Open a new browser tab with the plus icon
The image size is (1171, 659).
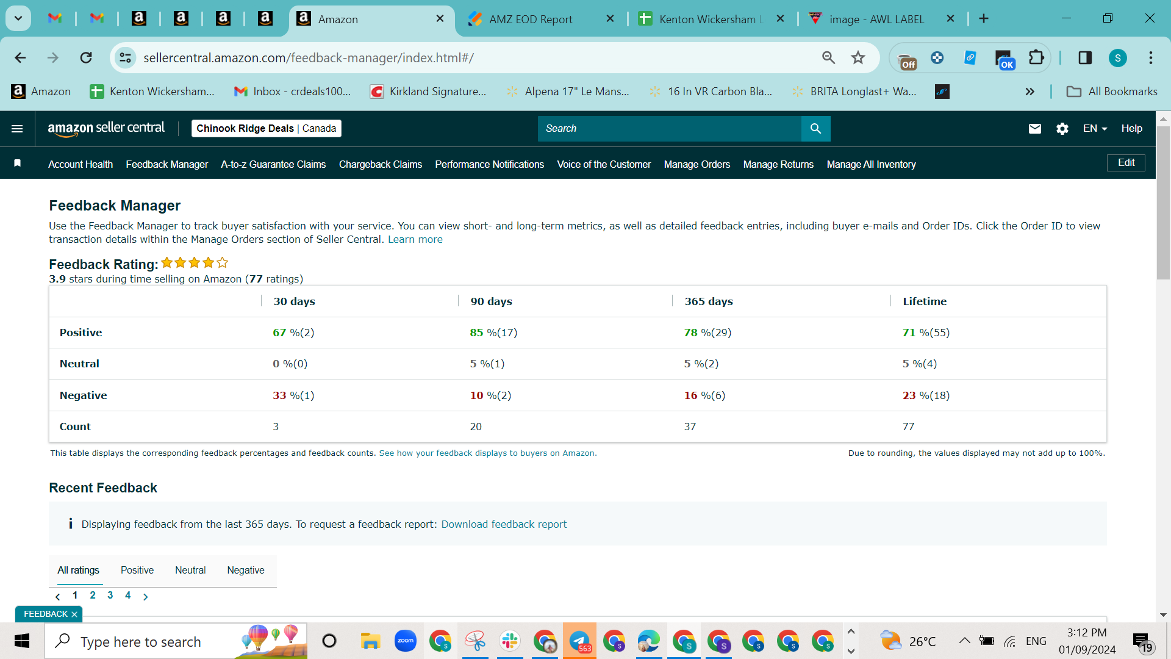coord(984,19)
